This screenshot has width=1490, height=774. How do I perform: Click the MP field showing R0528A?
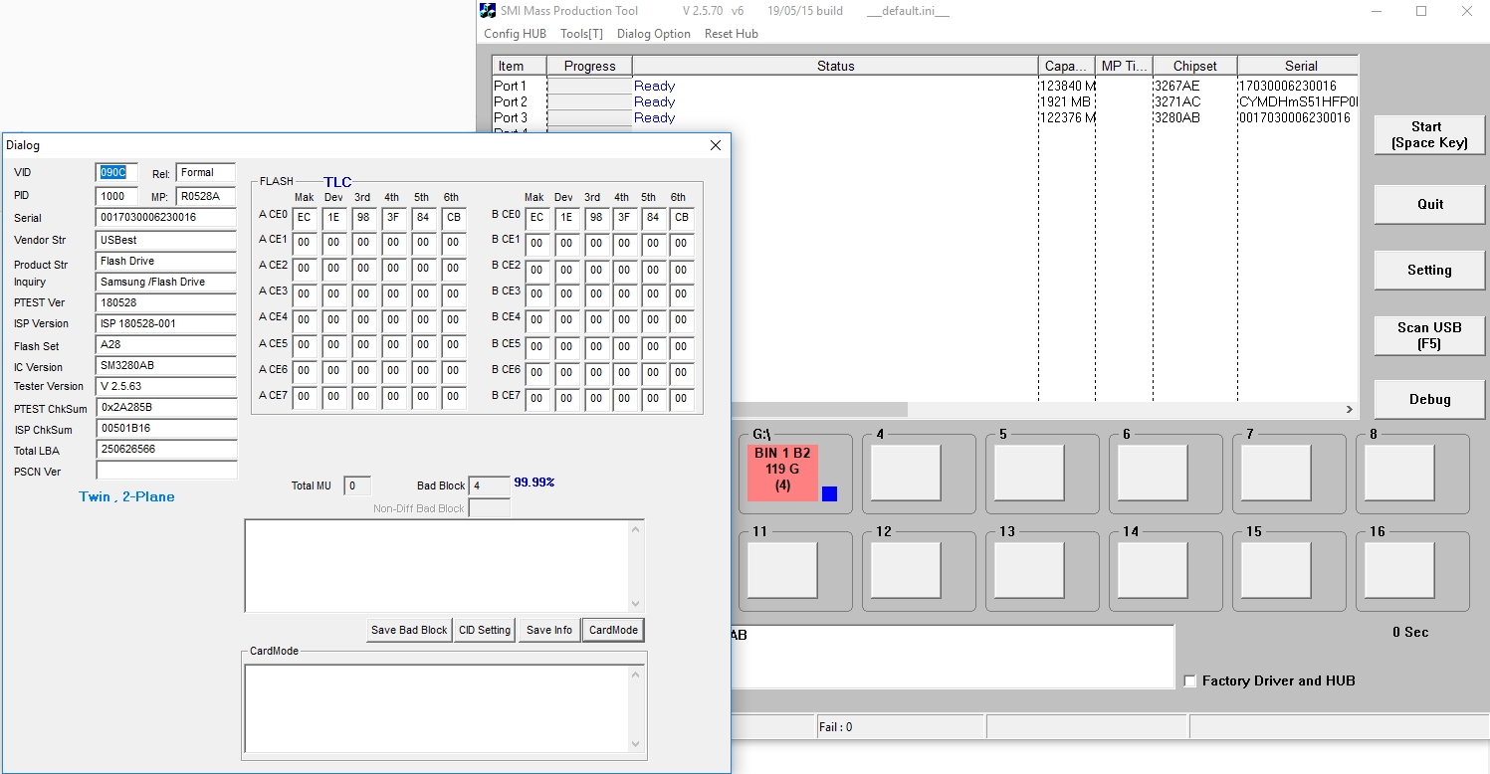(206, 196)
